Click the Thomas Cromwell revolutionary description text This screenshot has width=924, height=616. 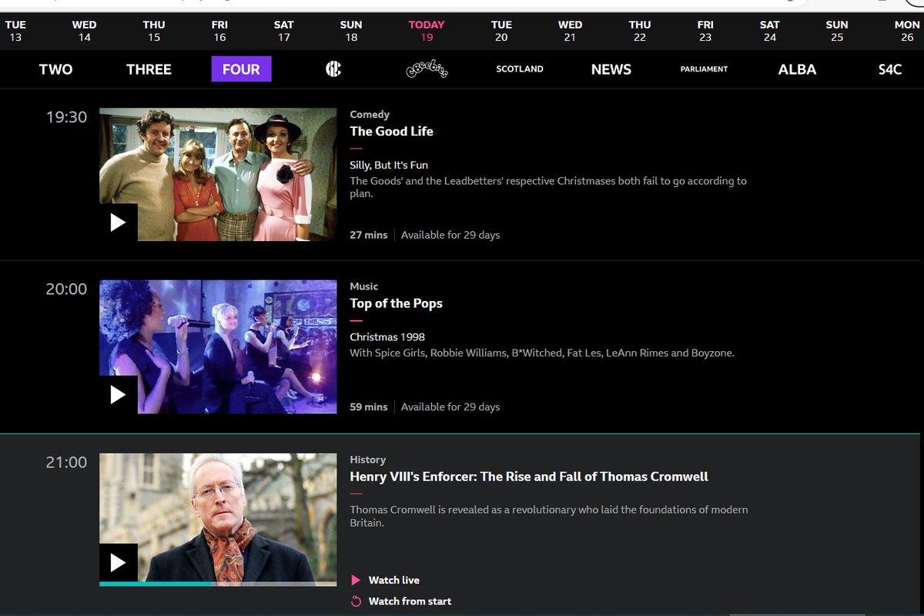pyautogui.click(x=549, y=516)
